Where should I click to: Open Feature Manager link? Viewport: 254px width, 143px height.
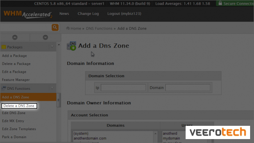[x=16, y=80]
